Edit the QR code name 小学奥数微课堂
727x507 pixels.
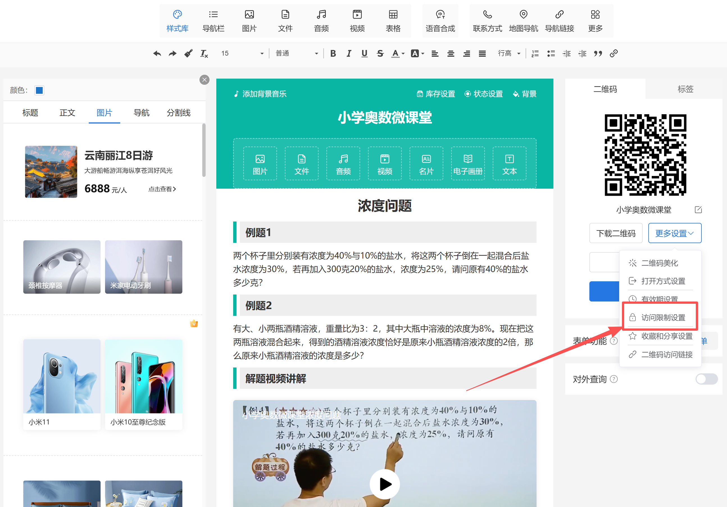pyautogui.click(x=698, y=209)
